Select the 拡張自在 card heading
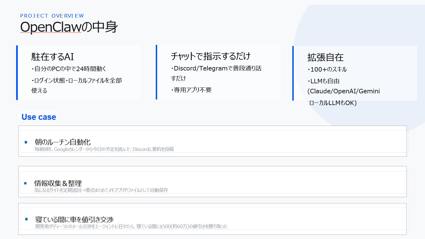This screenshot has height=239, width=425. [325, 57]
